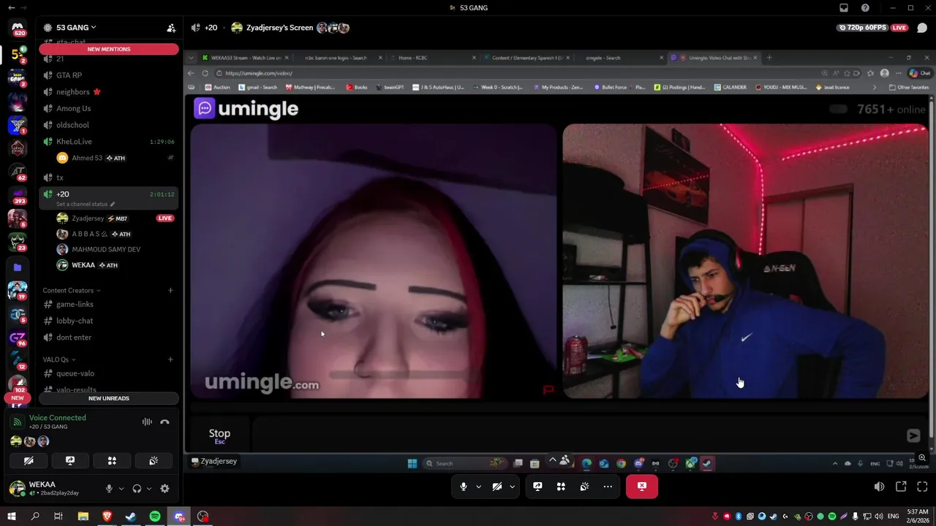This screenshot has width=936, height=526.
Task: Open Windows taskbar search icon
Action: coord(34,517)
